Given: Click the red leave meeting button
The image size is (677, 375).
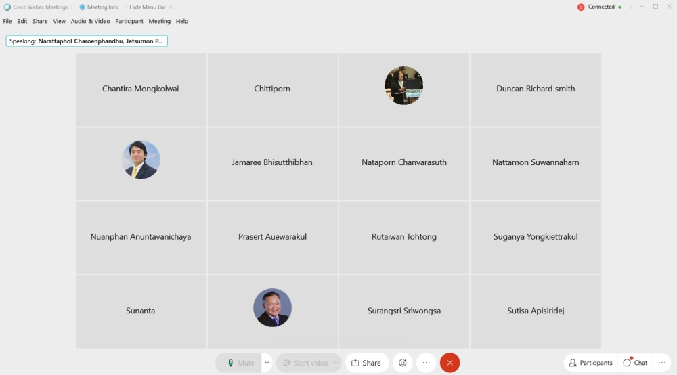Looking at the screenshot, I should coord(450,363).
